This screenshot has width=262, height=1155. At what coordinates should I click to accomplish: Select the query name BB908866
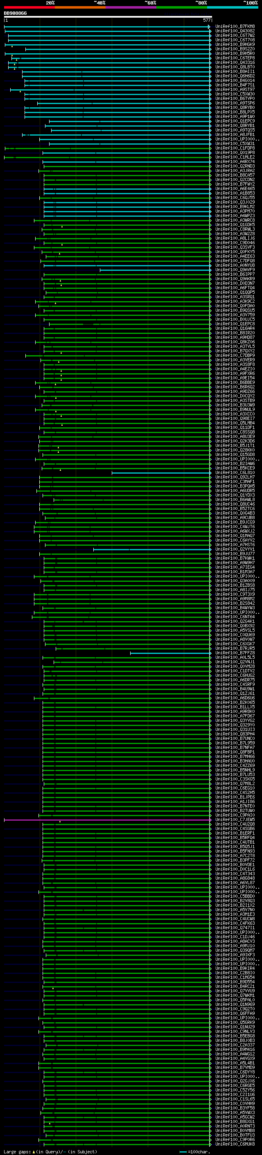[x=15, y=14]
